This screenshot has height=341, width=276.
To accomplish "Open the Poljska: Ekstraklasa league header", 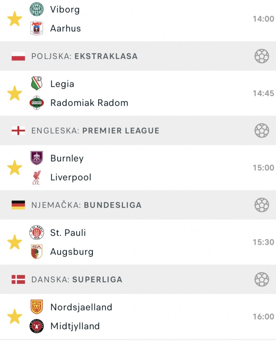I will 138,56.
